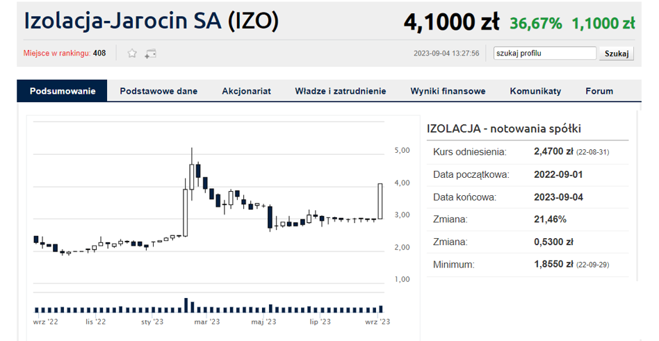
Task: Click the notowania panel scrollbar
Action: (x=637, y=196)
